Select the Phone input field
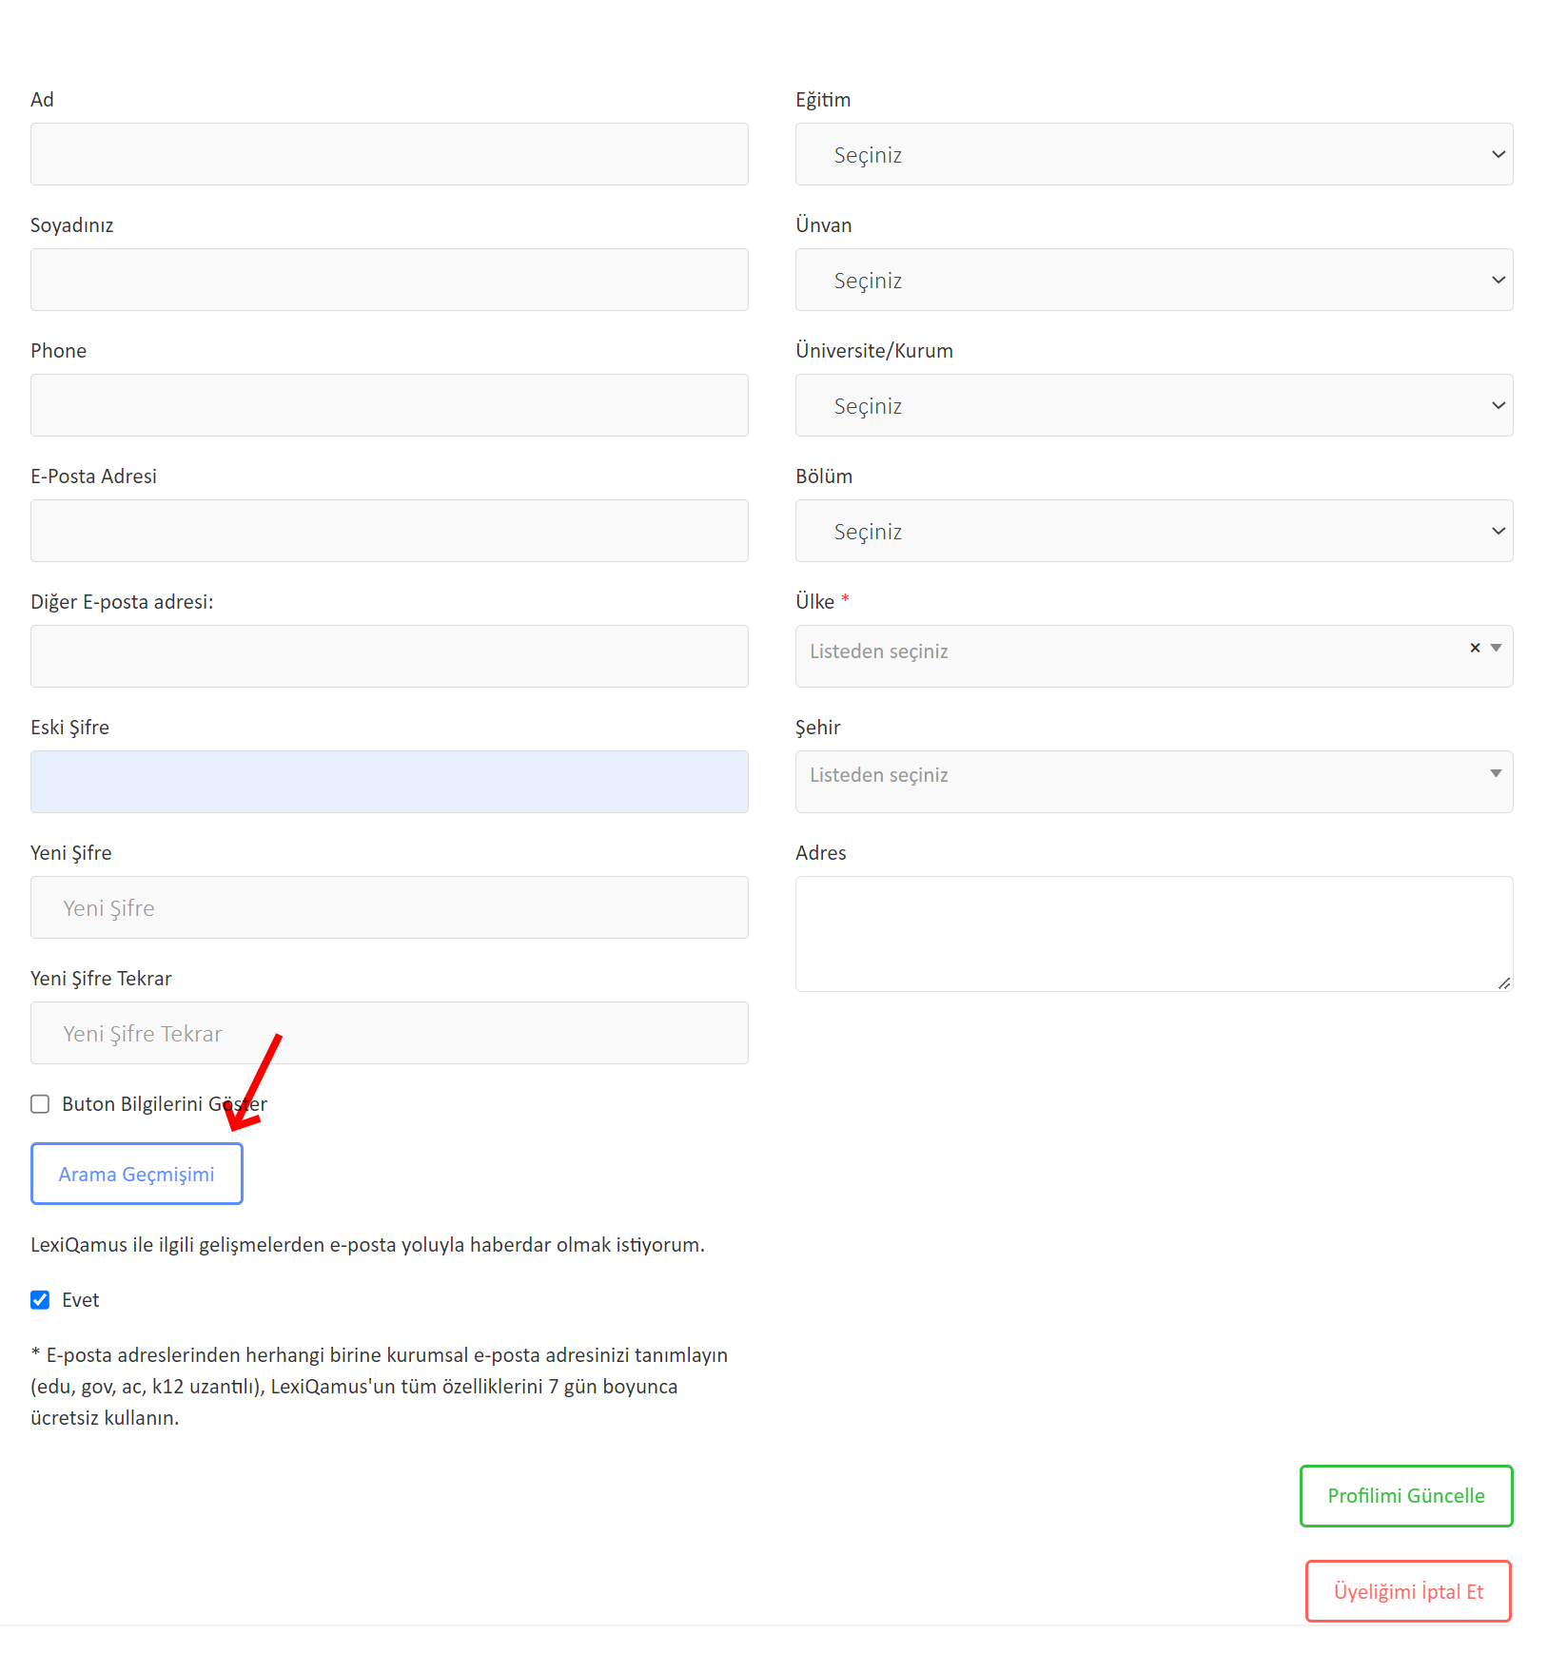Viewport: 1567px width, 1653px height. pyautogui.click(x=389, y=405)
